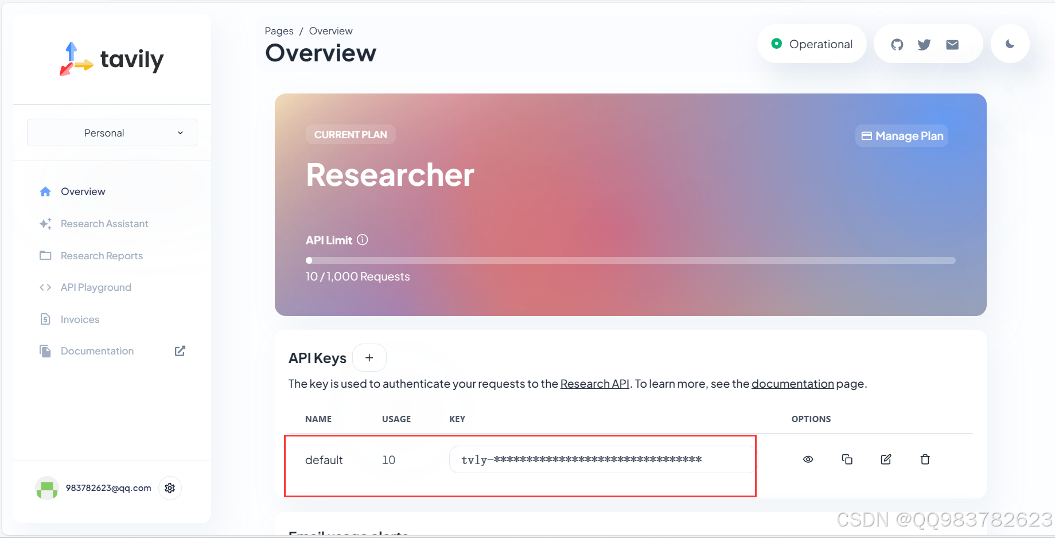Select the Research Assistant sidebar item
The image size is (1055, 538).
point(104,224)
